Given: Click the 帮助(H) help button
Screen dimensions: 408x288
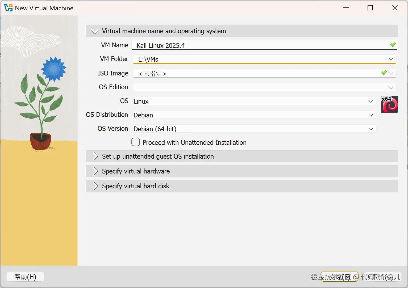Looking at the screenshot, I should [x=25, y=277].
